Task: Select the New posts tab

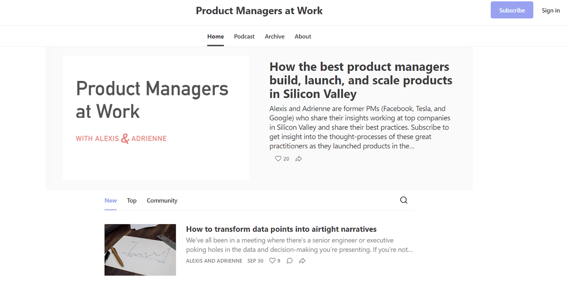Action: [110, 200]
